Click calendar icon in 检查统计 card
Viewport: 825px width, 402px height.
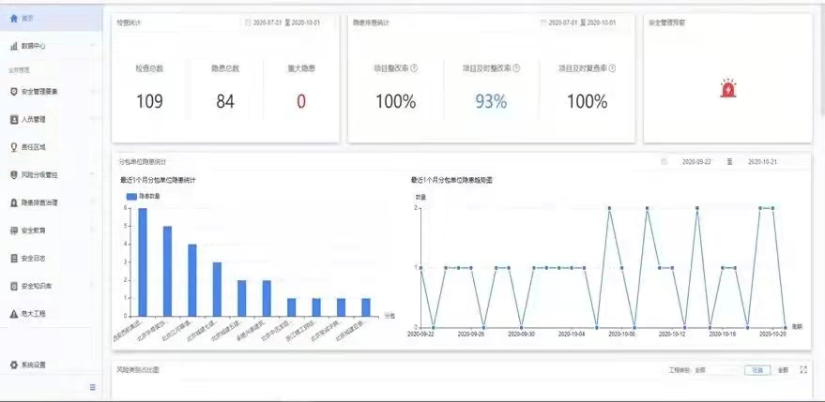(x=248, y=22)
